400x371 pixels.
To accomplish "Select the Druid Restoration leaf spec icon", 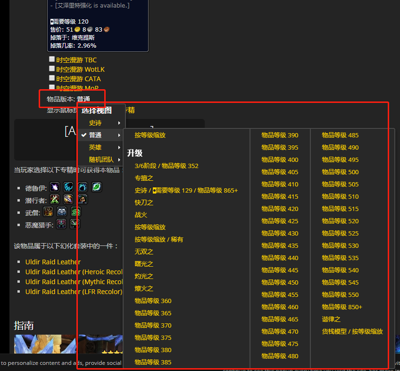I will [96, 187].
